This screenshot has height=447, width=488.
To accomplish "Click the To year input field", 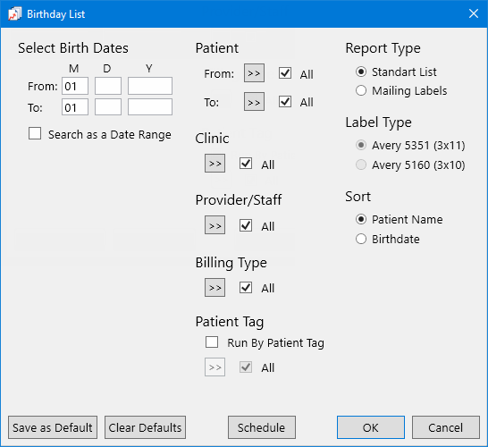I will click(150, 107).
